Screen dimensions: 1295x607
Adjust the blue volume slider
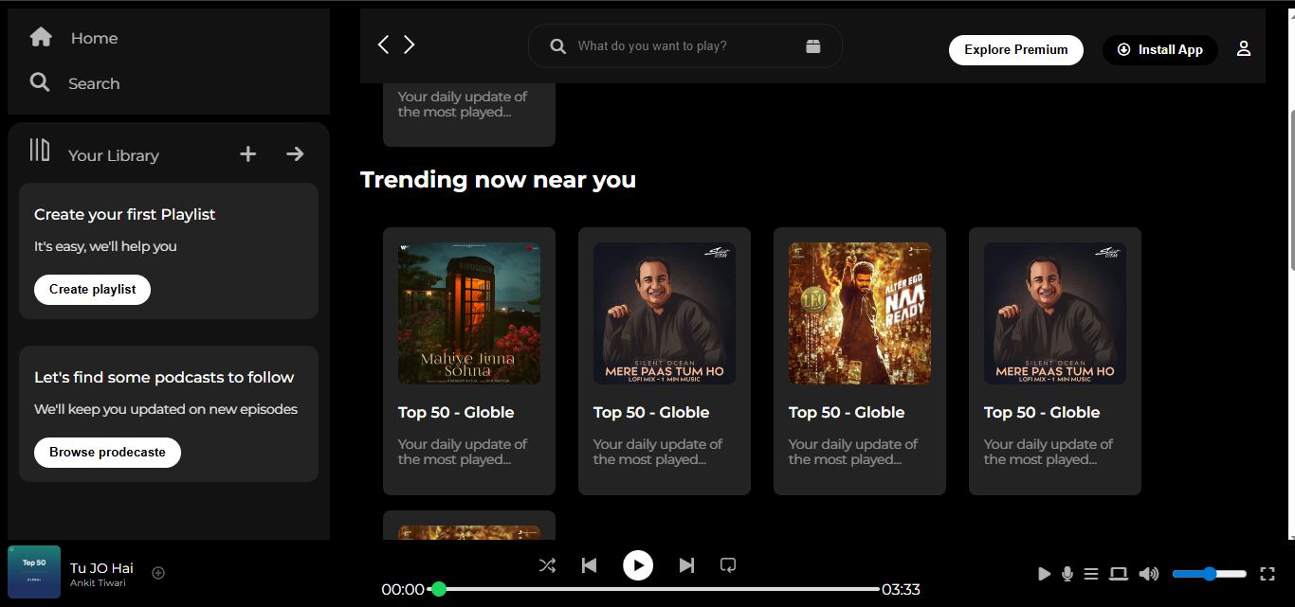pyautogui.click(x=1210, y=574)
